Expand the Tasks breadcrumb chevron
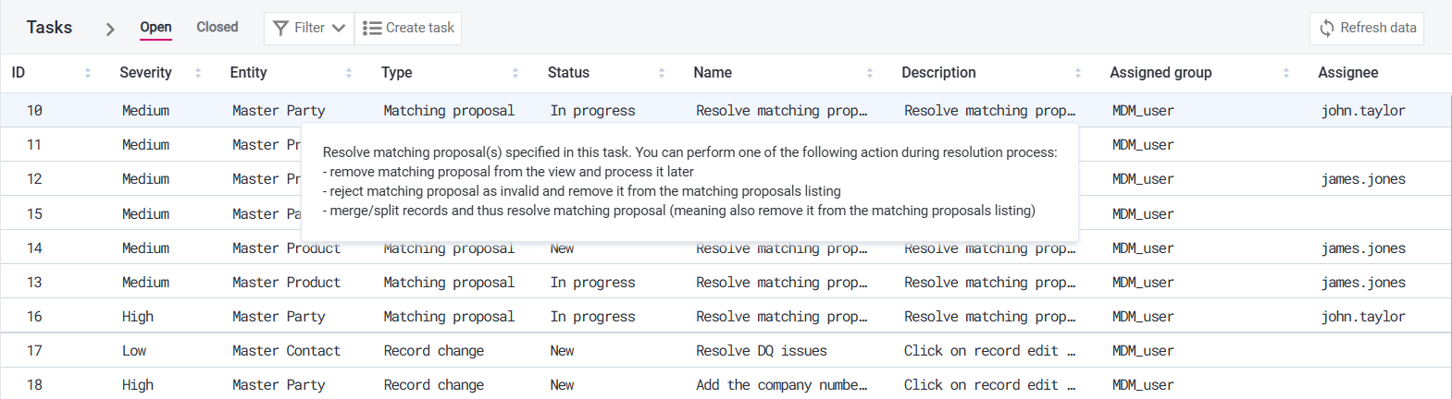The height and width of the screenshot is (399, 1452). tap(110, 29)
